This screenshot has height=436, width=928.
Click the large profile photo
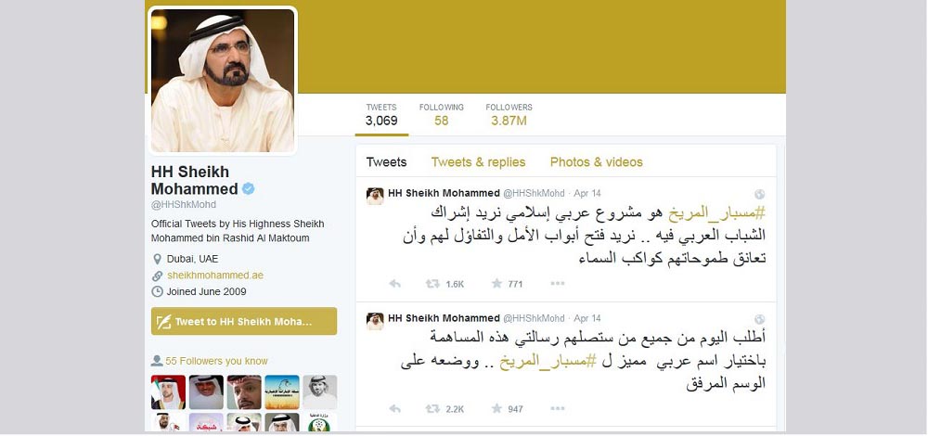tap(223, 81)
